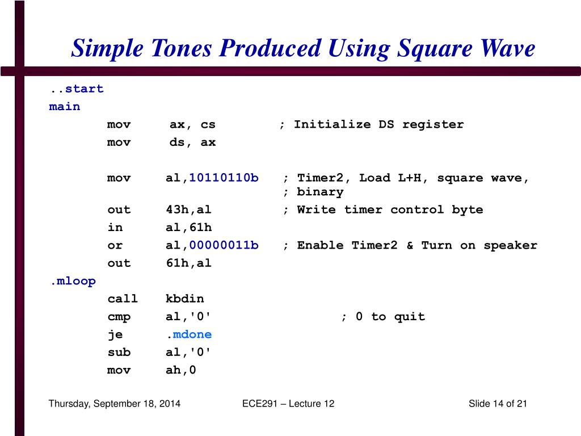Image resolution: width=581 pixels, height=436 pixels.
Task: Select the '..start' label text
Action: 77,89
